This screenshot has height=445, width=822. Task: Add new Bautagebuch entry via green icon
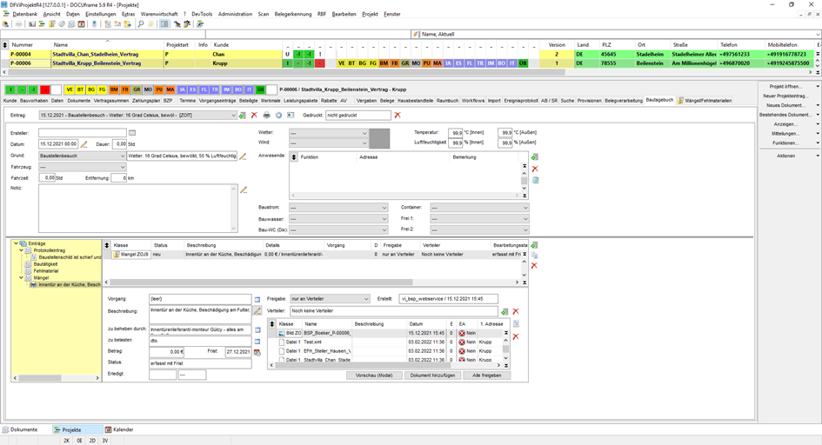coord(242,116)
